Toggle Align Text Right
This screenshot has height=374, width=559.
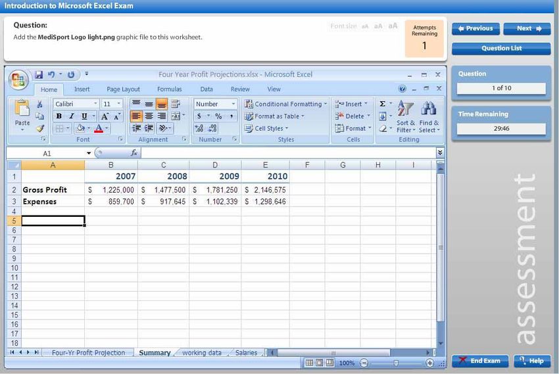[x=162, y=116]
